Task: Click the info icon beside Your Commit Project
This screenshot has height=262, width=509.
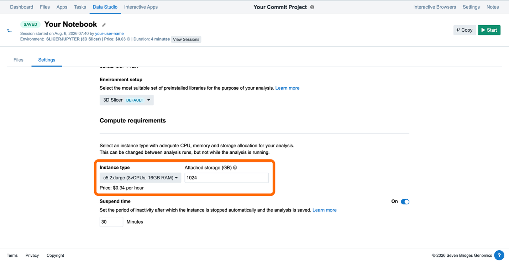Action: (x=312, y=7)
